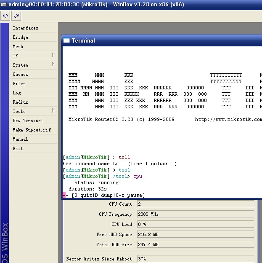Click the Exit menu item
Viewport: 262px width, 263px height.
click(34, 148)
